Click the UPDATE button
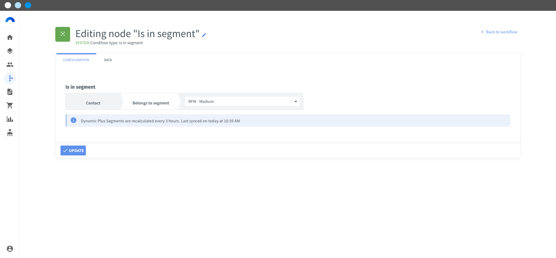556x258 pixels. pyautogui.click(x=73, y=150)
